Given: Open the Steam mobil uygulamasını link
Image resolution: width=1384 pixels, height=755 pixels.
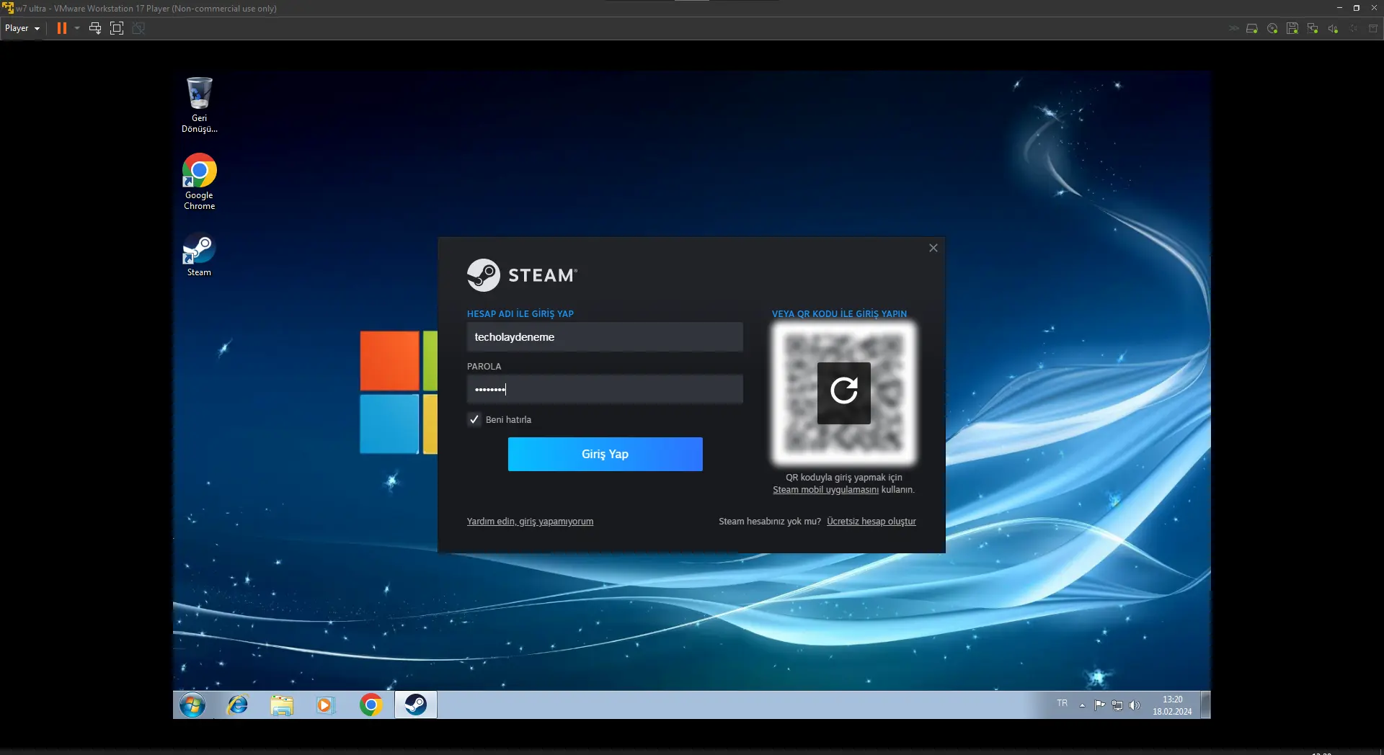Looking at the screenshot, I should click(x=825, y=490).
